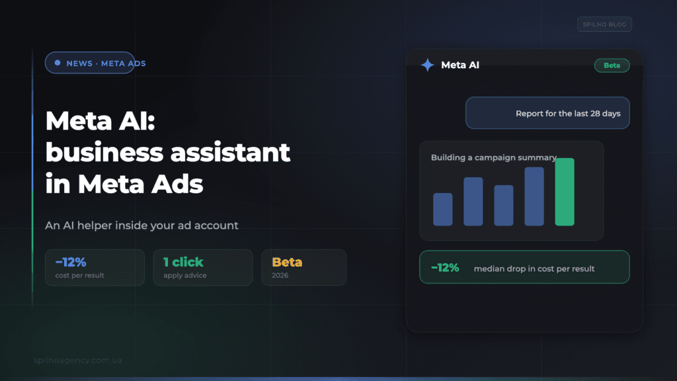Click the second blue chart bar
The width and height of the screenshot is (677, 381).
[x=473, y=201]
